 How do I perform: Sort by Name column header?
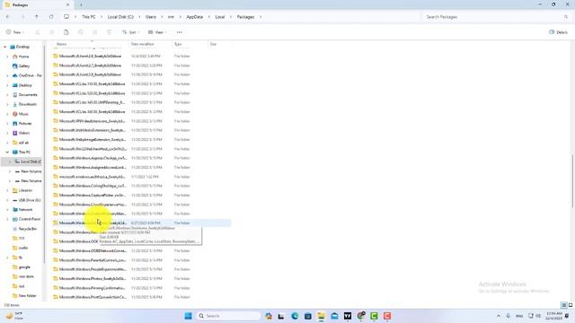click(62, 44)
